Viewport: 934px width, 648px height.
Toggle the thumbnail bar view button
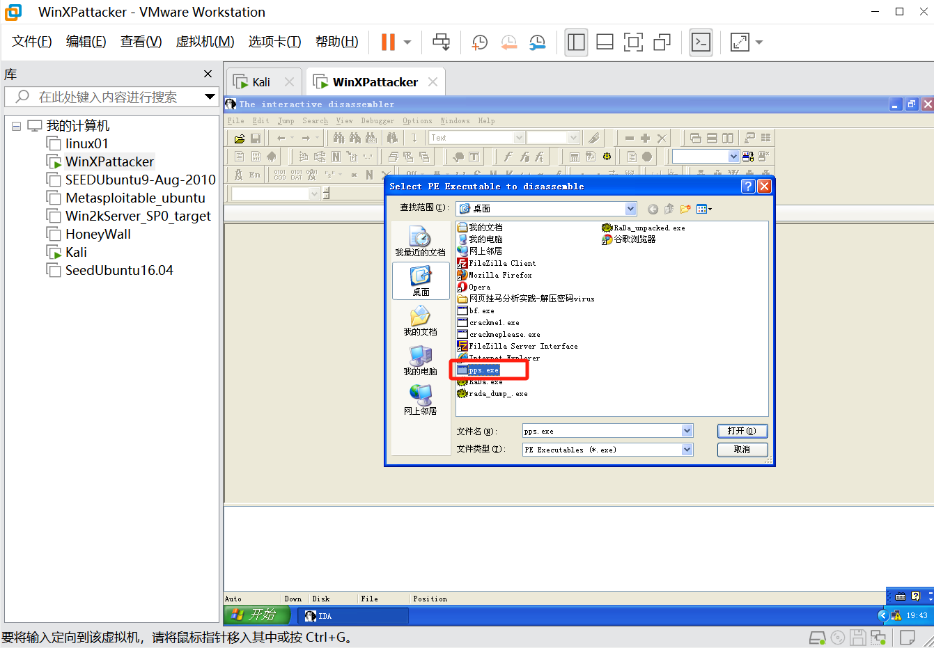pyautogui.click(x=605, y=42)
